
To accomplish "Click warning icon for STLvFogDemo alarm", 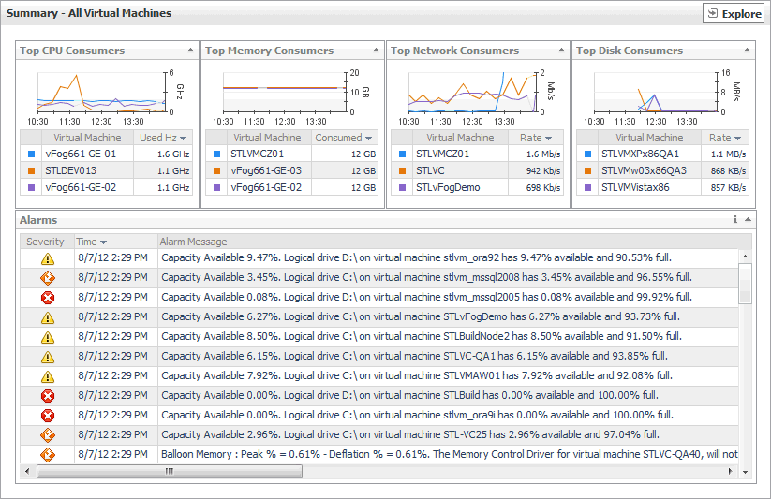I will coord(48,317).
